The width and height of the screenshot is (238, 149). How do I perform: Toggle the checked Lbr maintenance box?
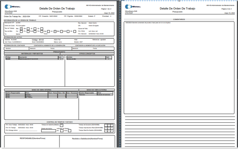click(55, 31)
